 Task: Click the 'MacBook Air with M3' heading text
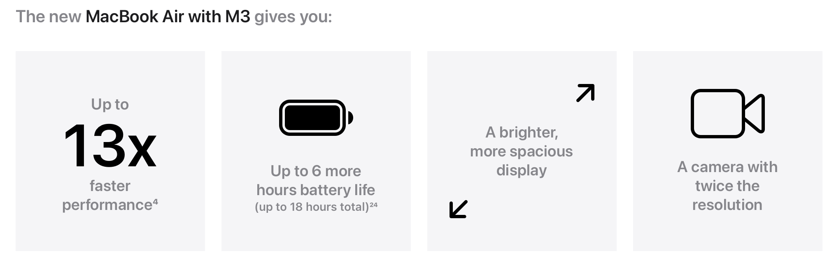[168, 16]
